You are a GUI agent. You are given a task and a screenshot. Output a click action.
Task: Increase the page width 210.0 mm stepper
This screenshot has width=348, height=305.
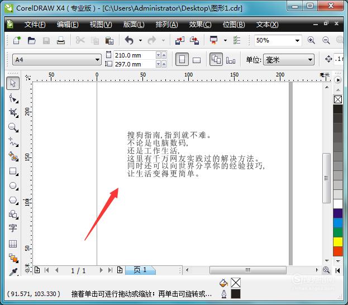pyautogui.click(x=164, y=55)
